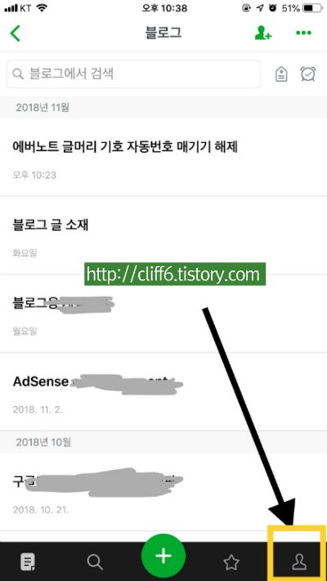Open the three-dot more options menu
This screenshot has width=327, height=581.
303,33
